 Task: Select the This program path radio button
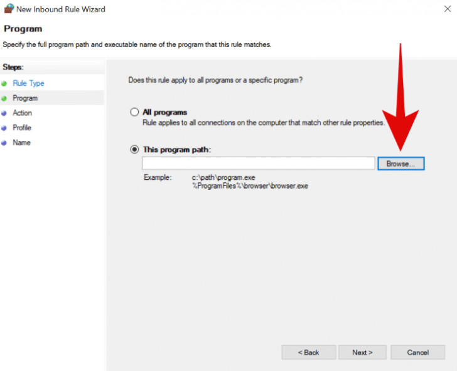tap(134, 150)
